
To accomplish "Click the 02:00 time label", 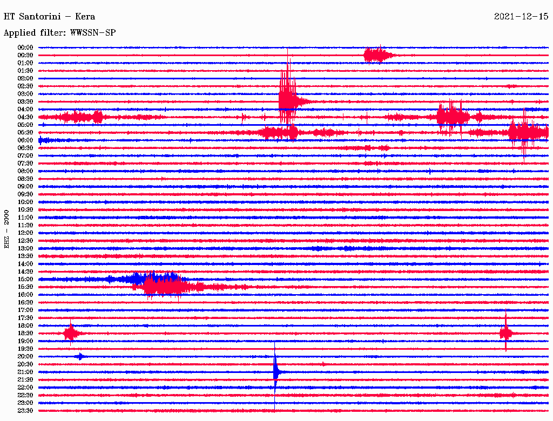I will 25,78.
